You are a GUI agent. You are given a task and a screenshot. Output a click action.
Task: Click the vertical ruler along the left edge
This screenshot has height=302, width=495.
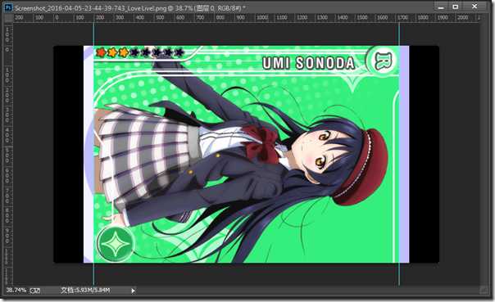coord(8,154)
